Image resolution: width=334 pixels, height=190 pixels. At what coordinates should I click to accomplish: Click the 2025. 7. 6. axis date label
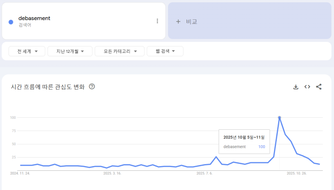[x=205, y=173]
